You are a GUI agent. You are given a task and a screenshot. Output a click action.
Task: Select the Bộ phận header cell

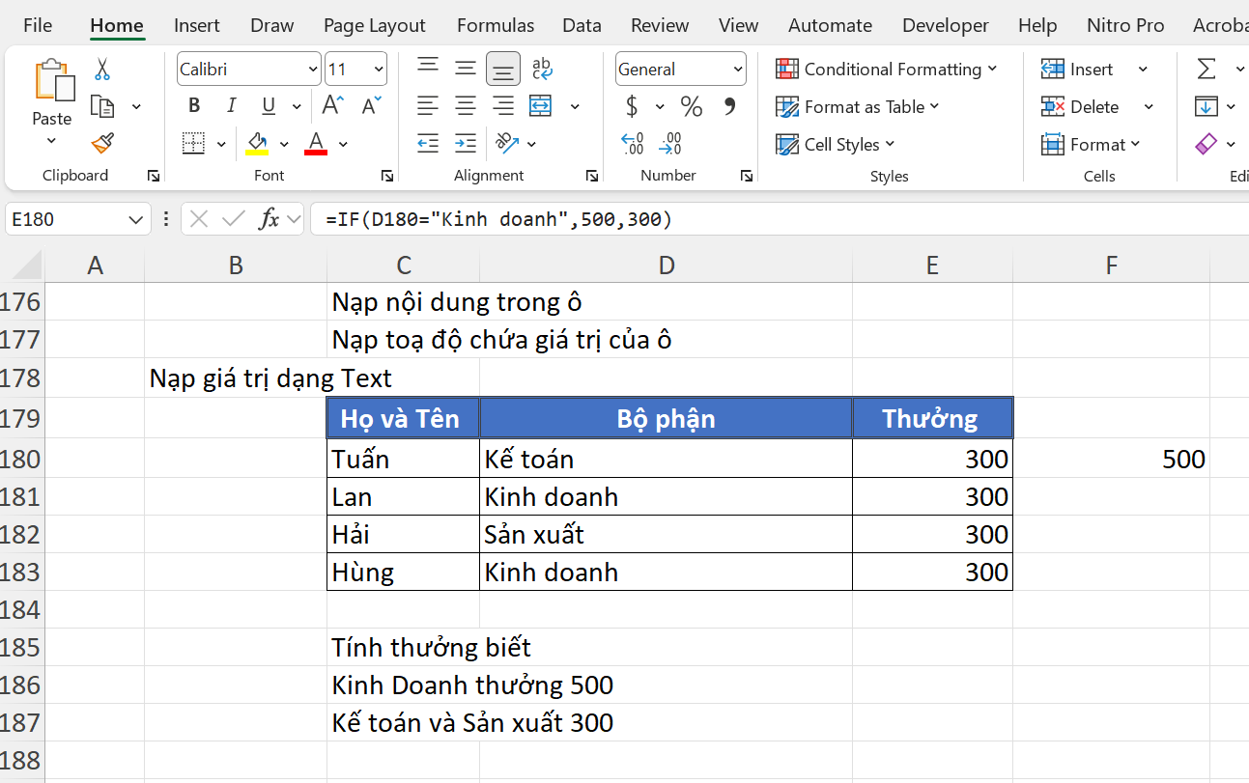pos(666,418)
